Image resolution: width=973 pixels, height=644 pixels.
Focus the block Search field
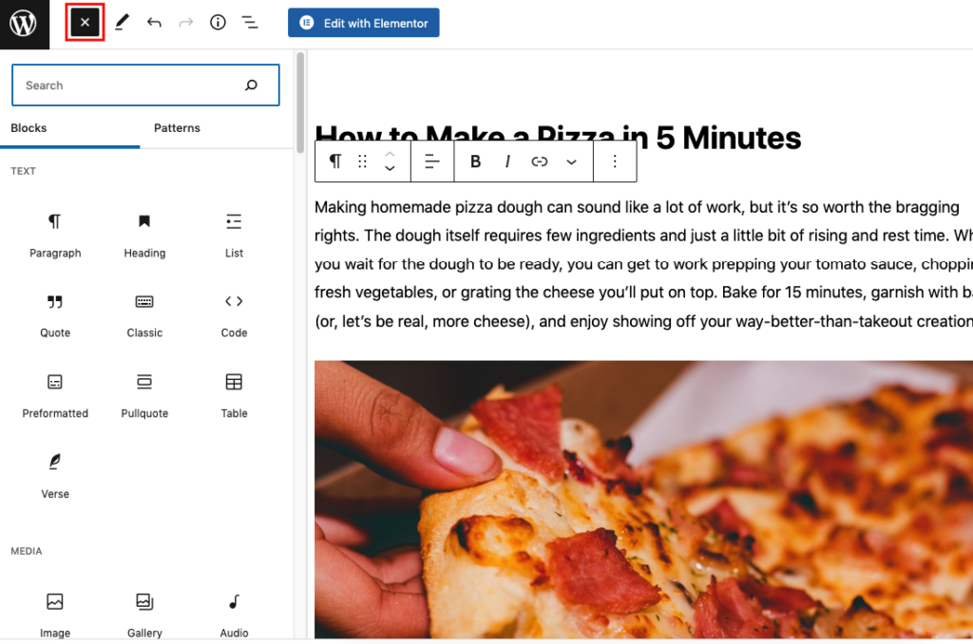point(145,85)
